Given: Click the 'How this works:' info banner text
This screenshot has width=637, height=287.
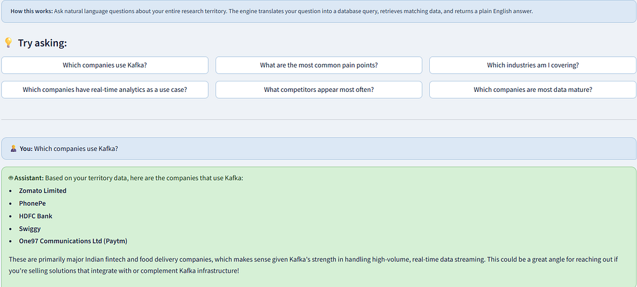Looking at the screenshot, I should click(x=271, y=11).
